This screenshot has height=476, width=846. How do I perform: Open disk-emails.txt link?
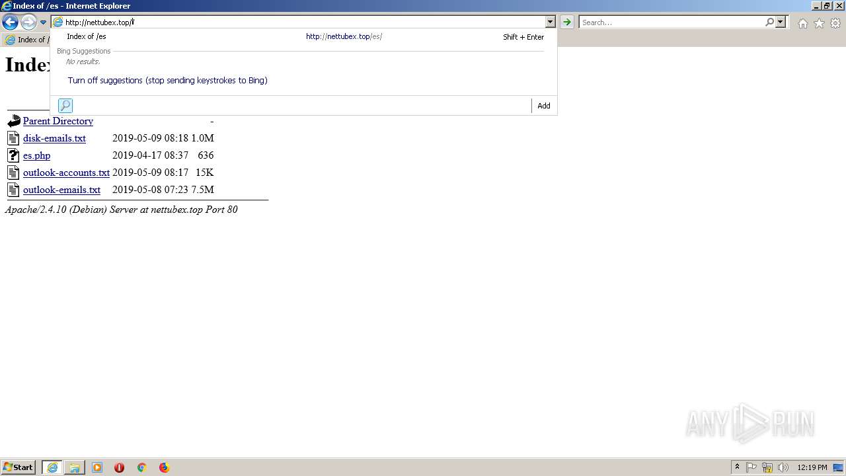pyautogui.click(x=54, y=138)
